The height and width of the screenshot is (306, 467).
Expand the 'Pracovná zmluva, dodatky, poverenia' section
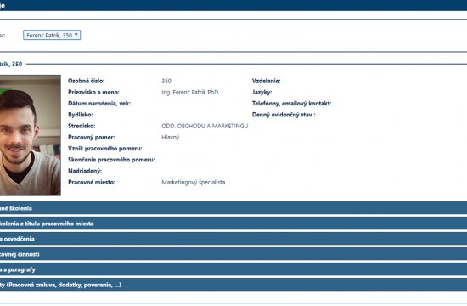coord(233,285)
